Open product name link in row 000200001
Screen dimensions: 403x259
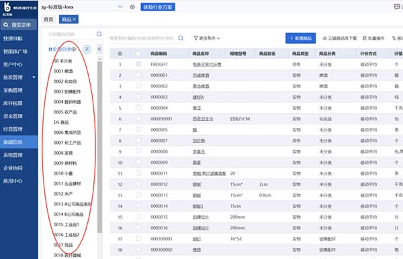(203, 119)
